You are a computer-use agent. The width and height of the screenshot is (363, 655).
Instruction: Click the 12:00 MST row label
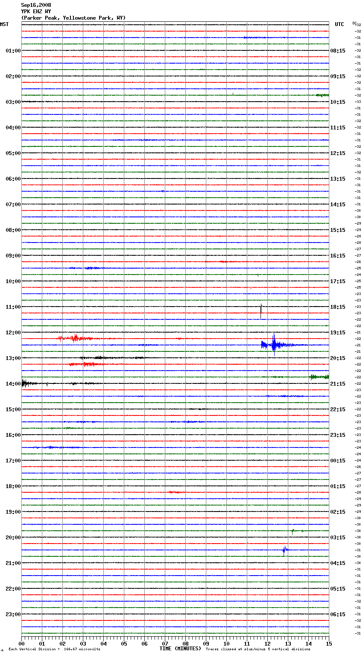(13, 333)
